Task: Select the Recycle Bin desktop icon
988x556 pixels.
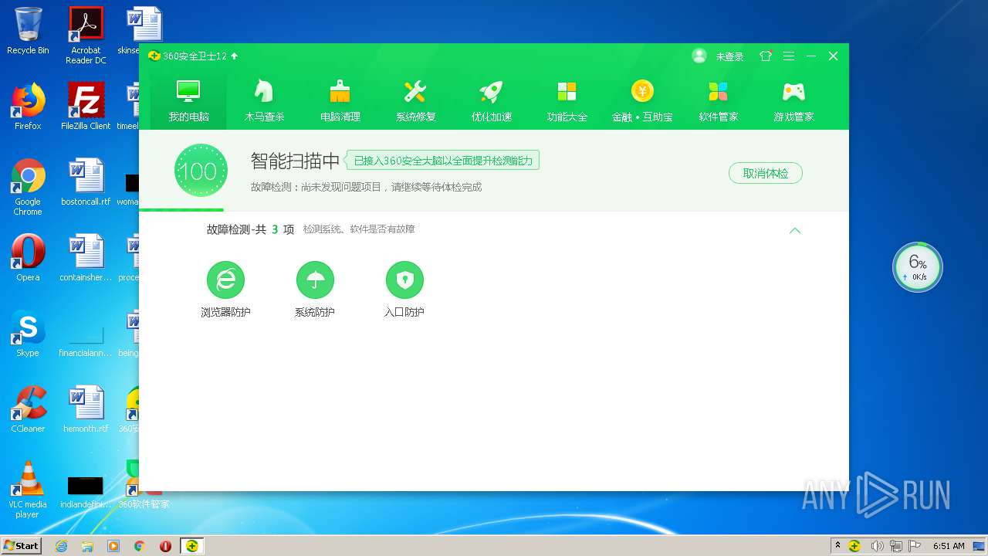Action: [x=28, y=31]
